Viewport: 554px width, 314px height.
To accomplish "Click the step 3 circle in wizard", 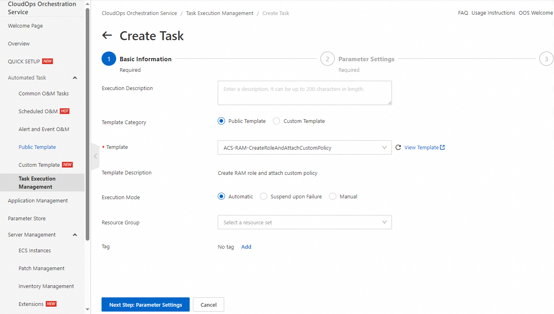I will 546,59.
